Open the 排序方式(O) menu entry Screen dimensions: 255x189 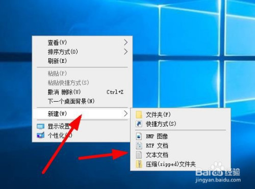pyautogui.click(x=82, y=52)
